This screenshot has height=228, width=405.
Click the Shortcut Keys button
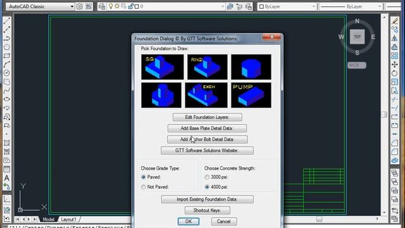pos(208,210)
